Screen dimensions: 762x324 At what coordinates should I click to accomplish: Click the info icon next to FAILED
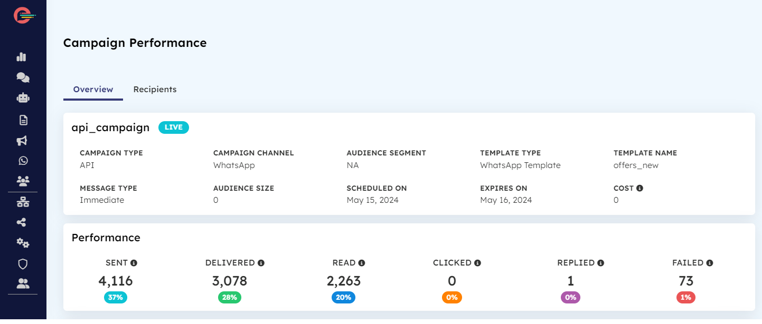click(710, 263)
